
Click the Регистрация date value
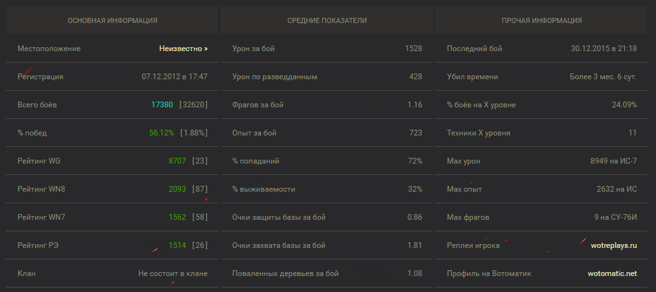[x=174, y=77]
